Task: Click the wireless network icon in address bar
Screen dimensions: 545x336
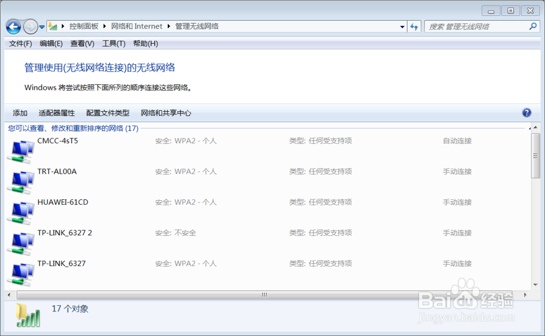Action: point(53,26)
